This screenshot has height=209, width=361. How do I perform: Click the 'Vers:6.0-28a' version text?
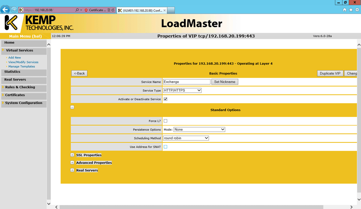pyautogui.click(x=322, y=36)
